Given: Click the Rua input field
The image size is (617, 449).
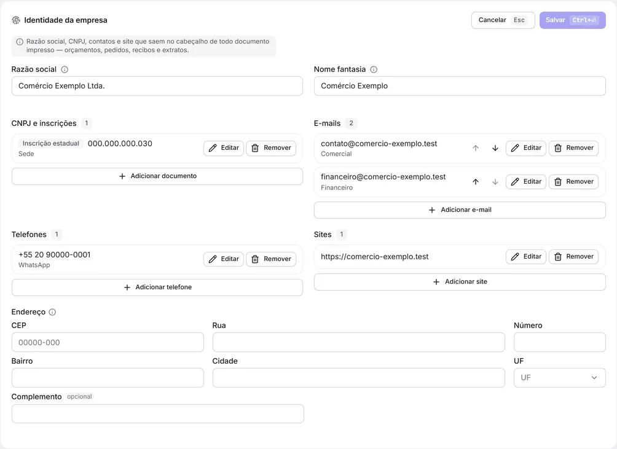Looking at the screenshot, I should (x=358, y=342).
